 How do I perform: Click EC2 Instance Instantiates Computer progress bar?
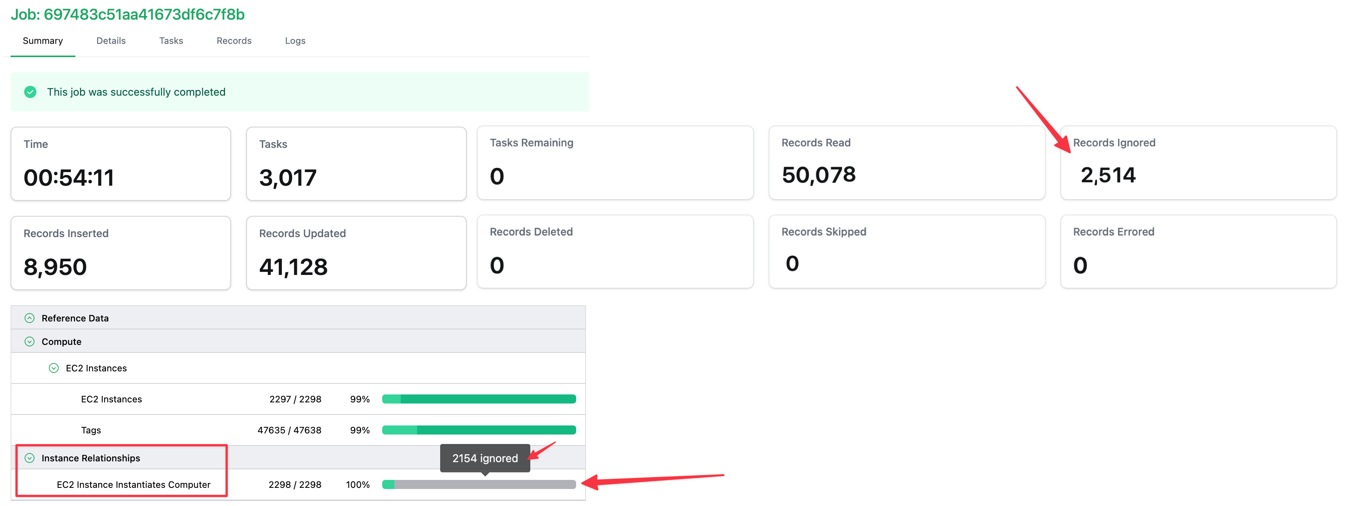click(x=479, y=484)
